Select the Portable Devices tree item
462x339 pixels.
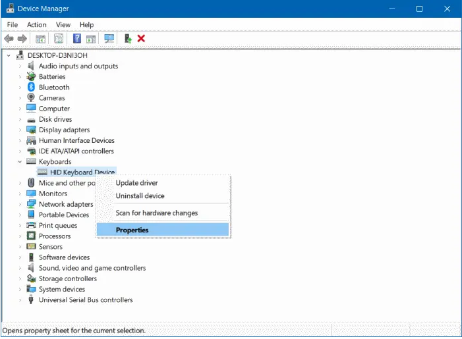[x=64, y=215]
